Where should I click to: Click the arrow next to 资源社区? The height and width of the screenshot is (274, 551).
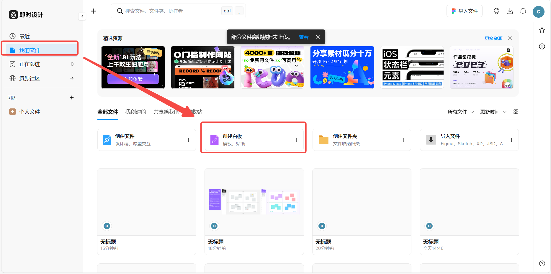(71, 78)
